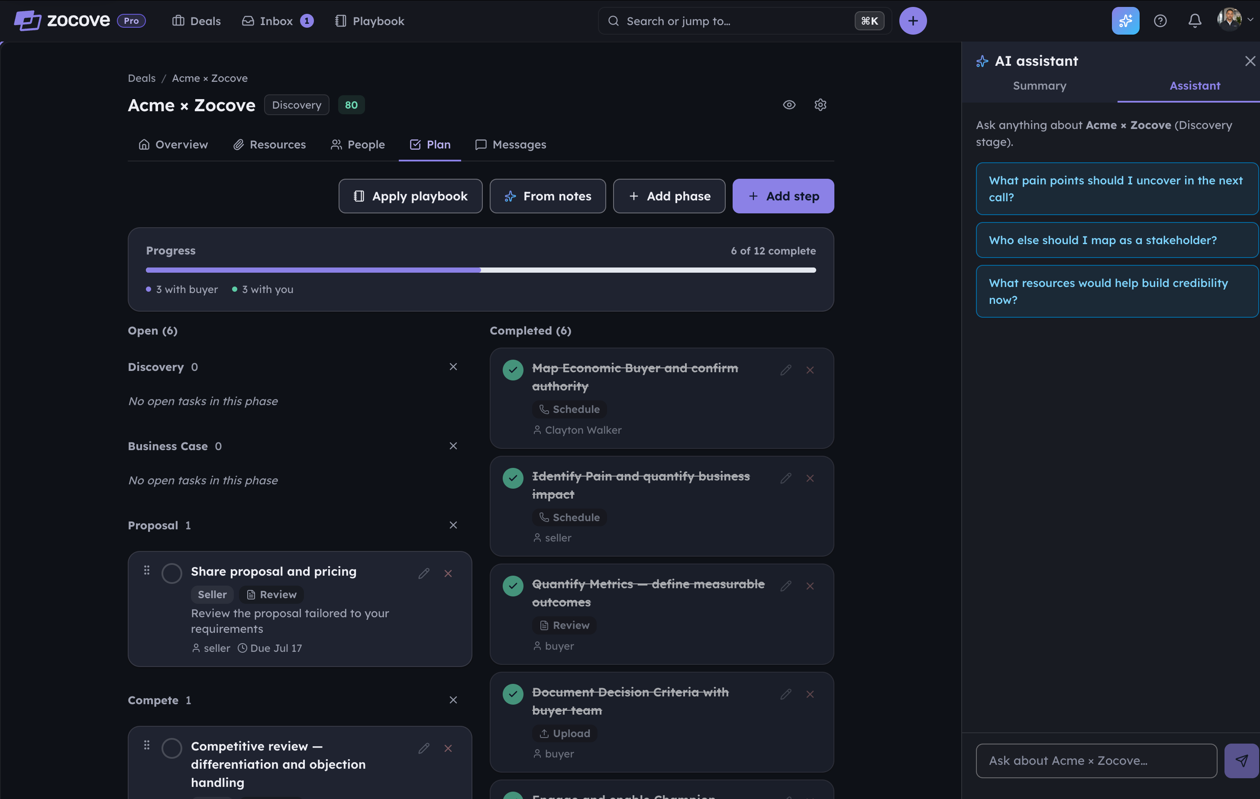Click Add phase button
The width and height of the screenshot is (1260, 799).
tap(669, 196)
